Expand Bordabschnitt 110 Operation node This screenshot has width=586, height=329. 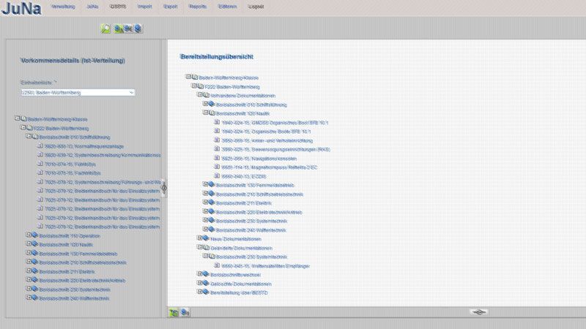click(x=29, y=235)
